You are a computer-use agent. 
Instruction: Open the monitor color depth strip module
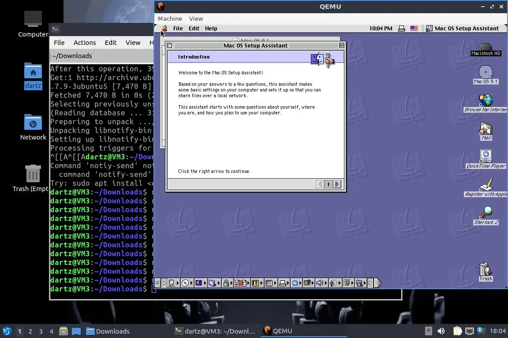pyautogui.click(x=257, y=283)
